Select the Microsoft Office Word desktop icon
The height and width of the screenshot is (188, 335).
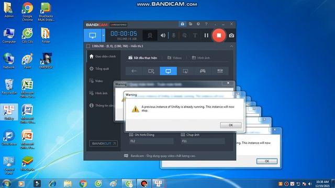27,114
